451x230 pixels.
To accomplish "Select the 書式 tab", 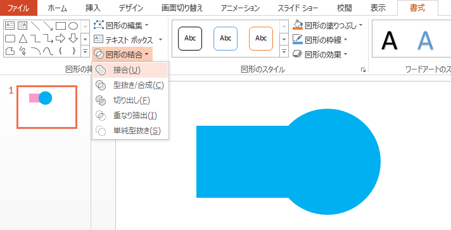I will pos(417,8).
